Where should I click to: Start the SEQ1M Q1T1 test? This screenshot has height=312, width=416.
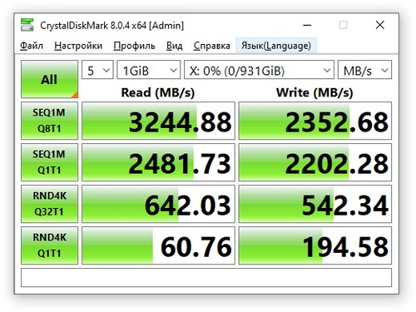coord(49,162)
